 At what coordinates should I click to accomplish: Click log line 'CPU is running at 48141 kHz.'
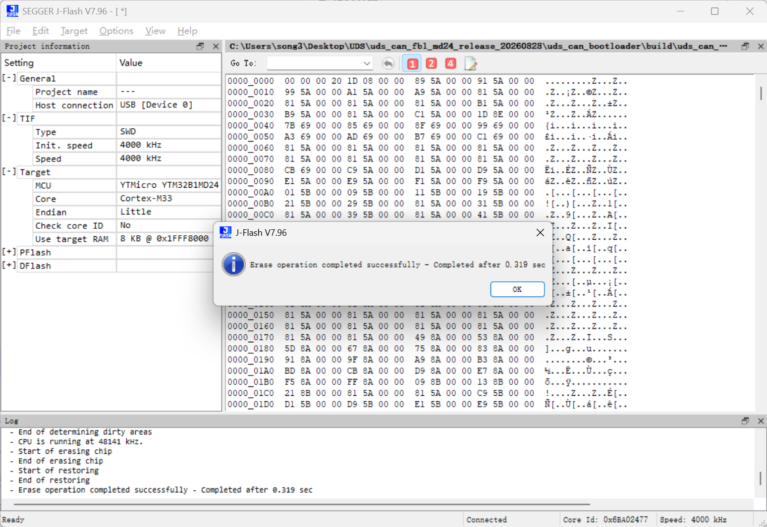pos(81,441)
